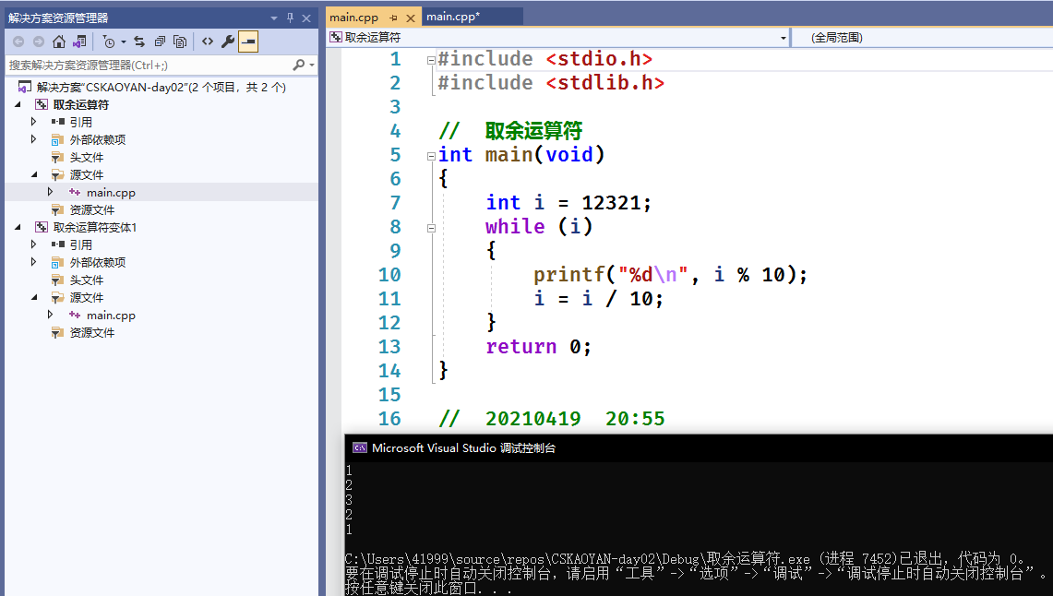Click the console output line '3'
The height and width of the screenshot is (596, 1053).
point(349,500)
